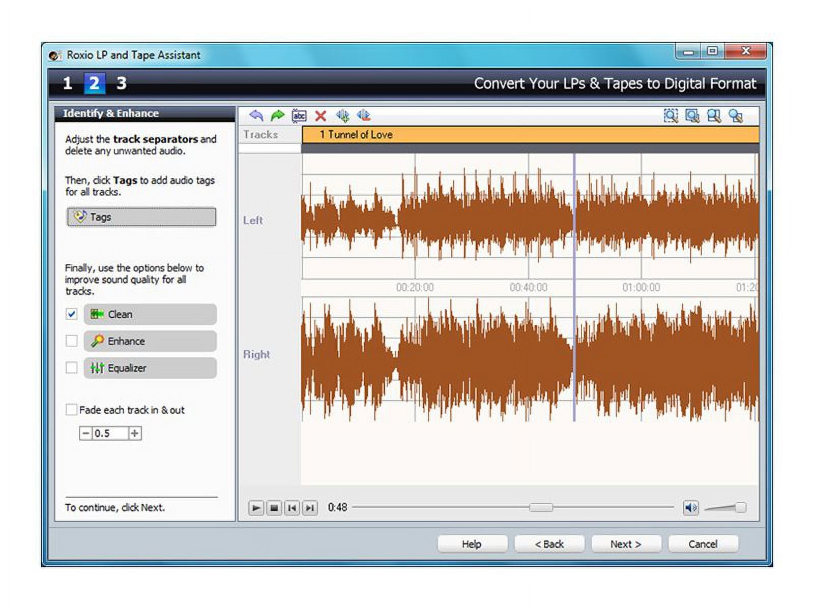
Task: Click the Tracks row label
Action: tap(260, 135)
